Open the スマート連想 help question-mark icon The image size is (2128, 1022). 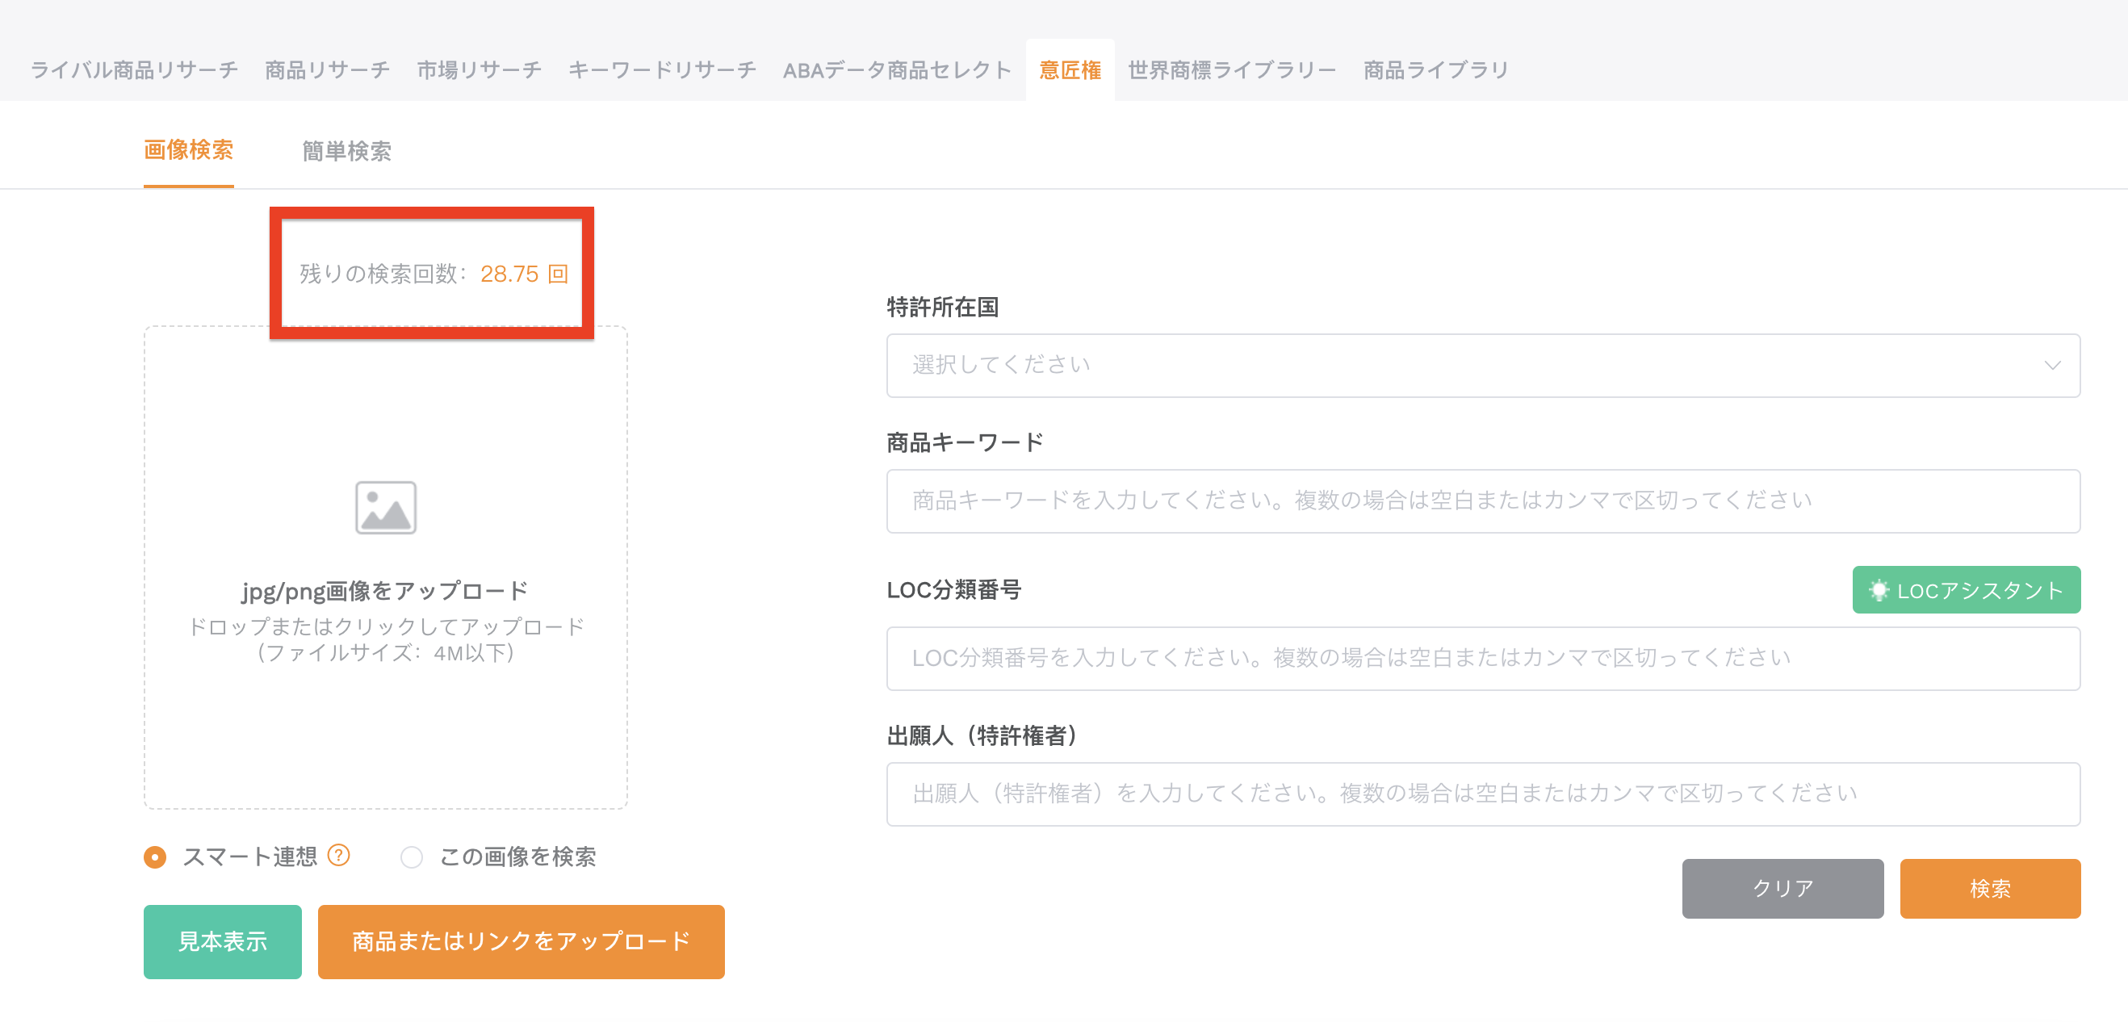point(339,854)
